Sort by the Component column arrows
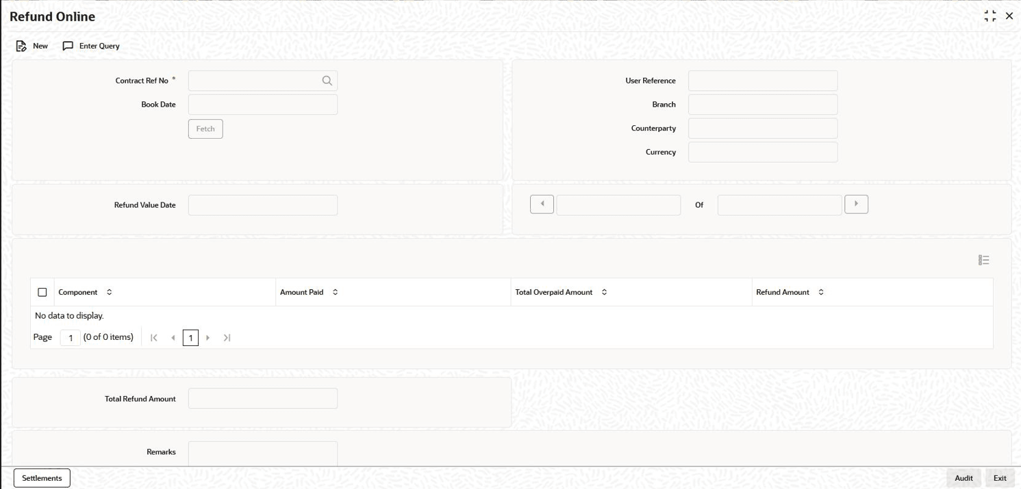The image size is (1021, 489). pos(109,292)
